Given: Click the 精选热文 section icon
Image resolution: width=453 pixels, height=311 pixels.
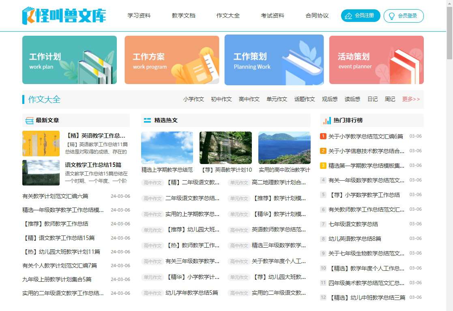Looking at the screenshot, I should point(147,121).
